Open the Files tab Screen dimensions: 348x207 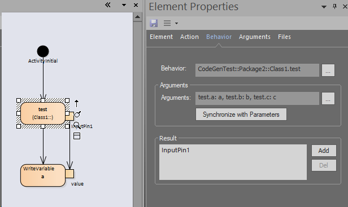284,37
